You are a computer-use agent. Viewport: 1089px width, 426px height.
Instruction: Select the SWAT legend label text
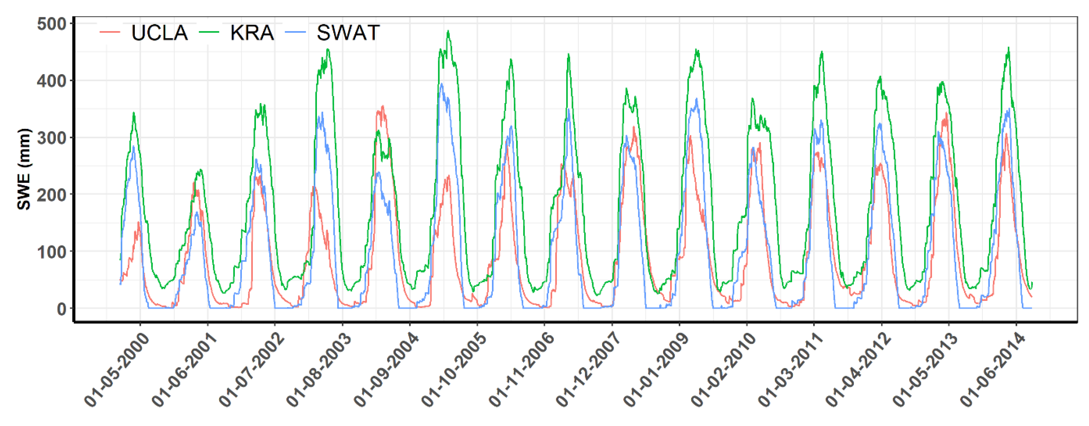(348, 33)
